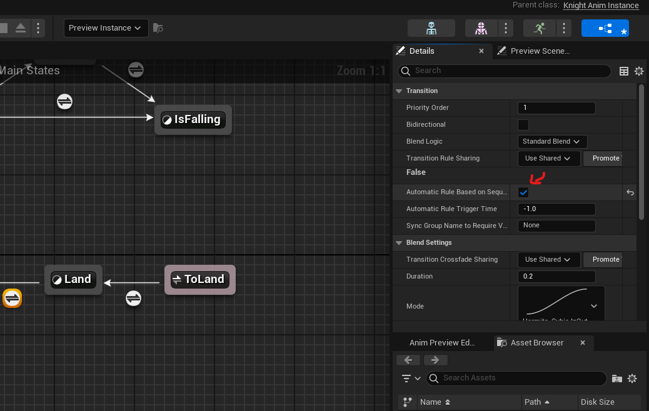Image resolution: width=649 pixels, height=411 pixels.
Task: Select transition rule between ToLand and Land
Action: click(133, 298)
